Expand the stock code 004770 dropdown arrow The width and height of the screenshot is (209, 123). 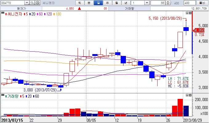click(27, 3)
